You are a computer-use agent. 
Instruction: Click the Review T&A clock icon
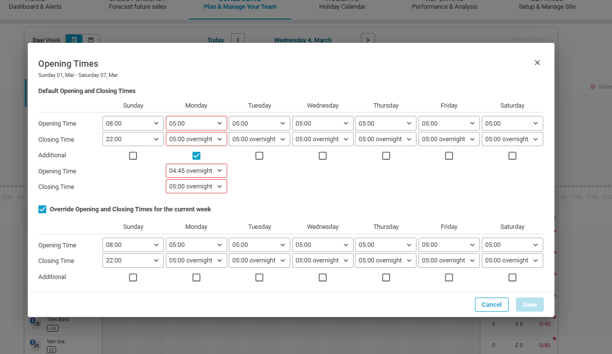[x=503, y=40]
